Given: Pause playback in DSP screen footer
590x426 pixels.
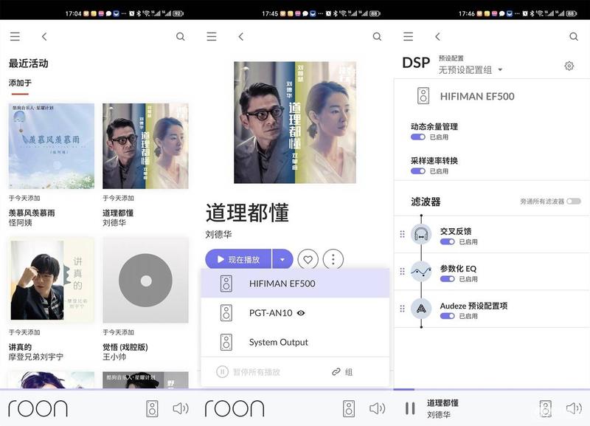Looking at the screenshot, I should (410, 409).
